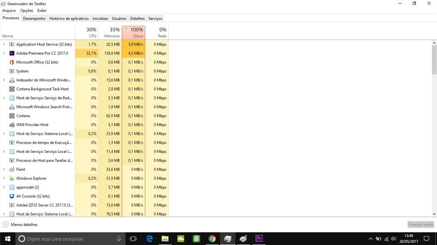The width and height of the screenshot is (437, 245).
Task: Click the Windows Explorer process icon
Action: (x=12, y=178)
